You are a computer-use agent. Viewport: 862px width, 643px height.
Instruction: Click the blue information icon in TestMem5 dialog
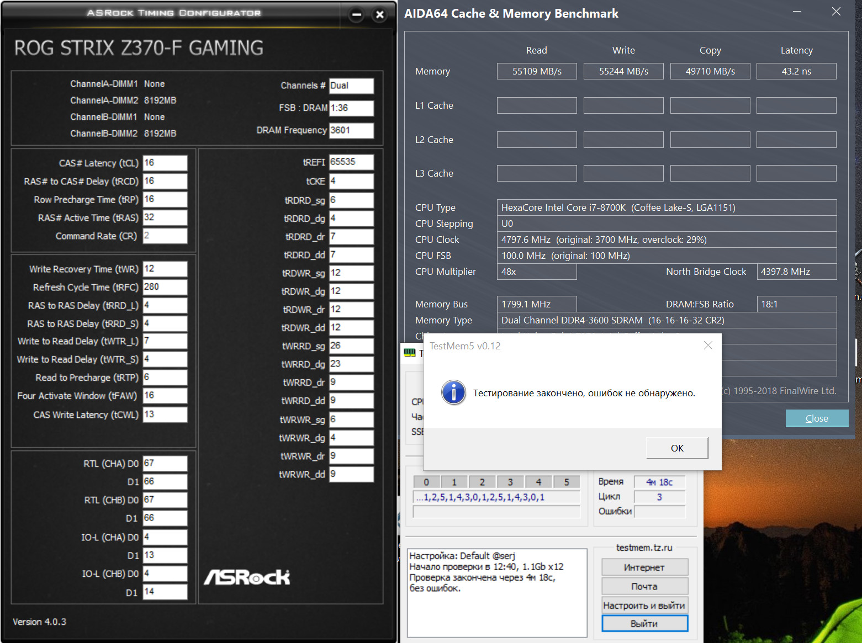pyautogui.click(x=453, y=393)
